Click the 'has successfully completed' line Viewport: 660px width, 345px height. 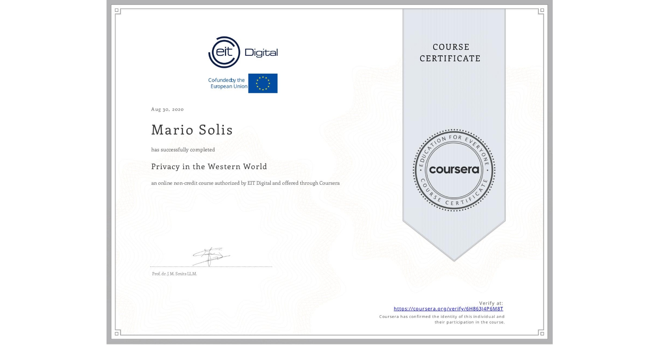(x=183, y=149)
